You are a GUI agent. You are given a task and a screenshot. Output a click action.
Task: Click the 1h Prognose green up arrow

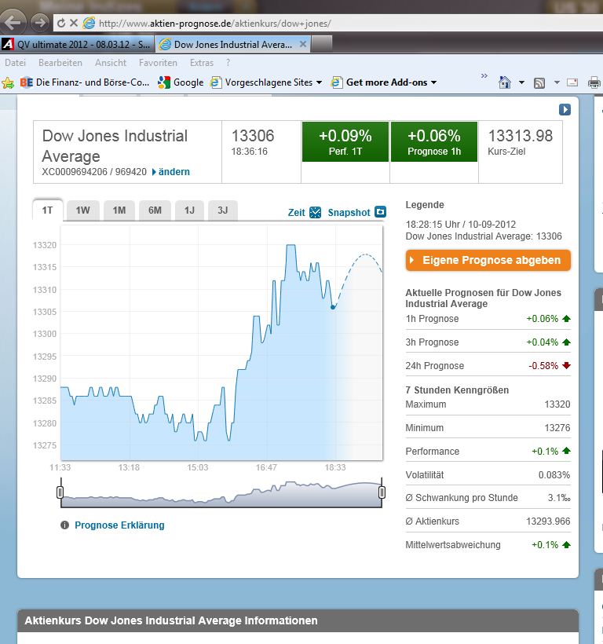(566, 318)
